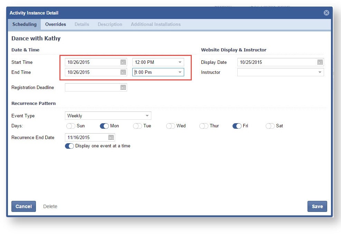This screenshot has height=234, width=341.
Task: Open Display Date calendar picker
Action: click(x=320, y=62)
